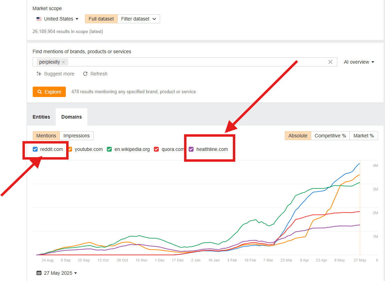Screen dimensions: 385x281
Task: Click the en.wikipedia.org legend label
Action: click(132, 149)
